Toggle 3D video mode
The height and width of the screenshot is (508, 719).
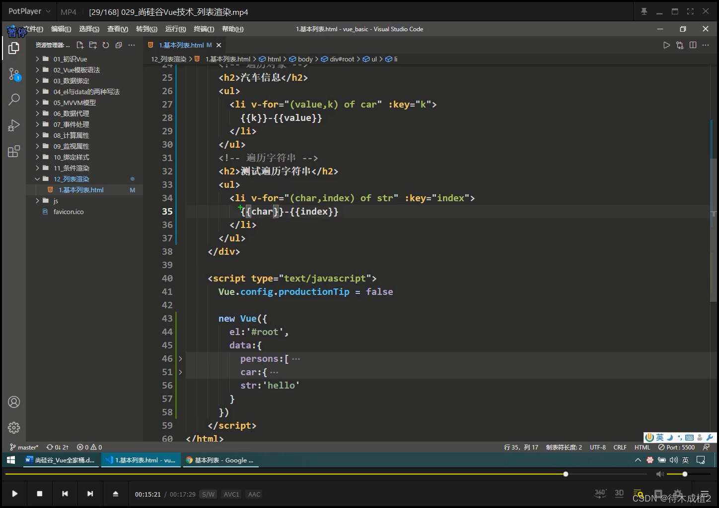619,493
